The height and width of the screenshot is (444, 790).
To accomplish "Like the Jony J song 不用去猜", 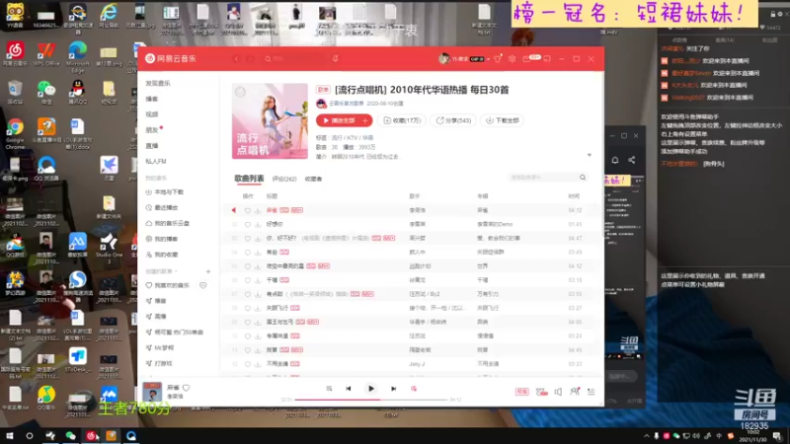I will (x=248, y=364).
